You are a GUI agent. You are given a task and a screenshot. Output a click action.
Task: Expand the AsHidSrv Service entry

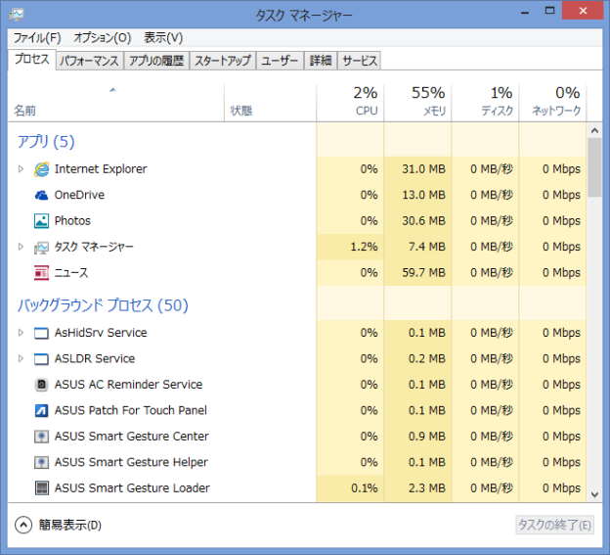(21, 333)
